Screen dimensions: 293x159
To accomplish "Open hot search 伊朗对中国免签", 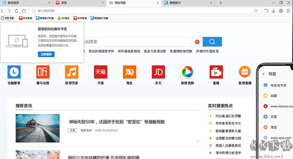I will click(x=207, y=51).
